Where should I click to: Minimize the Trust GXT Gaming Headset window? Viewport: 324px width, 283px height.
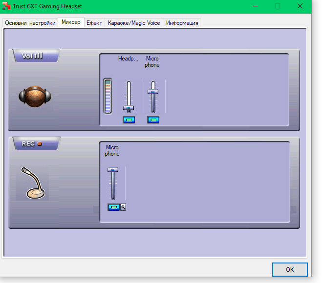pos(256,6)
